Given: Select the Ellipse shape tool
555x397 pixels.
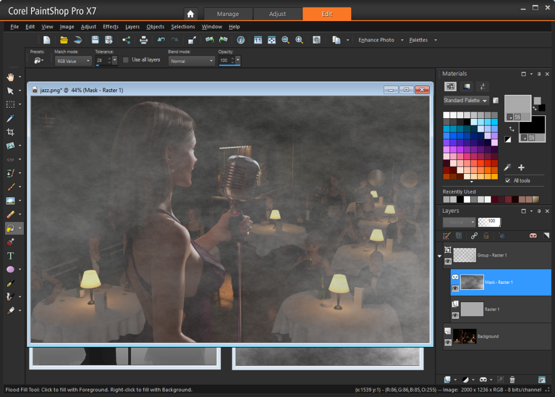Looking at the screenshot, I should click(11, 269).
